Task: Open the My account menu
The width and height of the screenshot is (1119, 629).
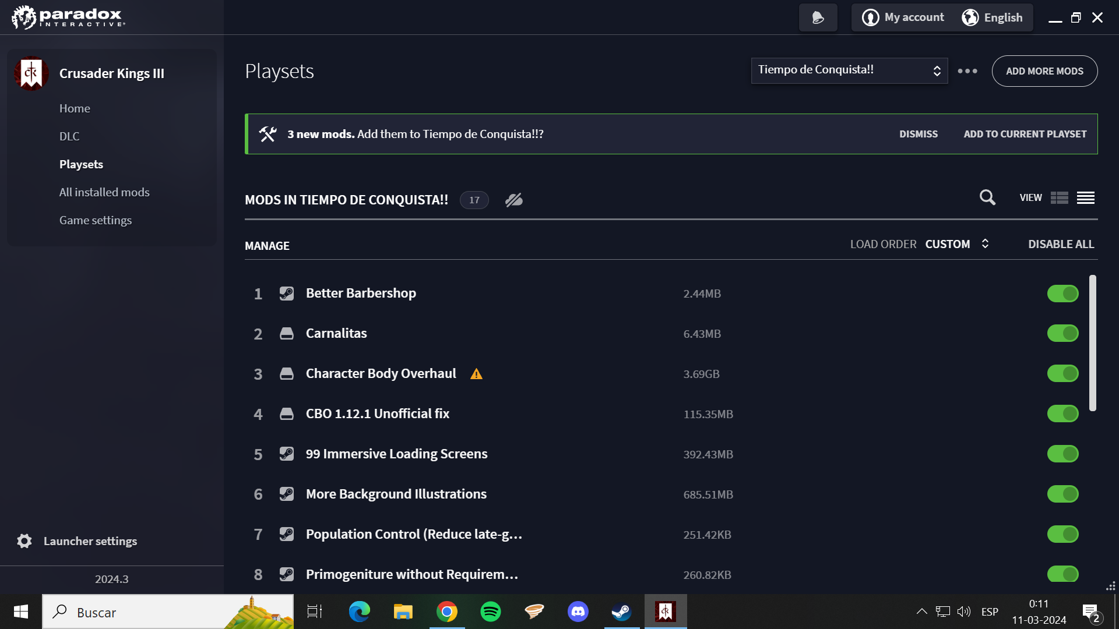Action: [903, 17]
